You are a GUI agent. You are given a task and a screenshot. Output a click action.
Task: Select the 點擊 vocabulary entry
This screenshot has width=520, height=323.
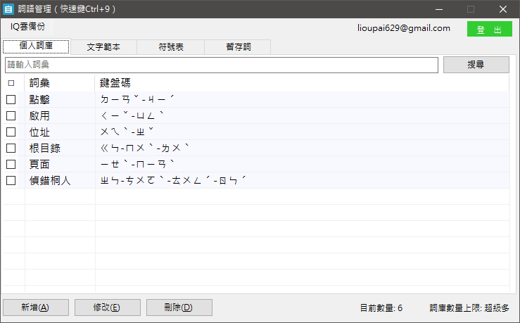[x=39, y=99]
